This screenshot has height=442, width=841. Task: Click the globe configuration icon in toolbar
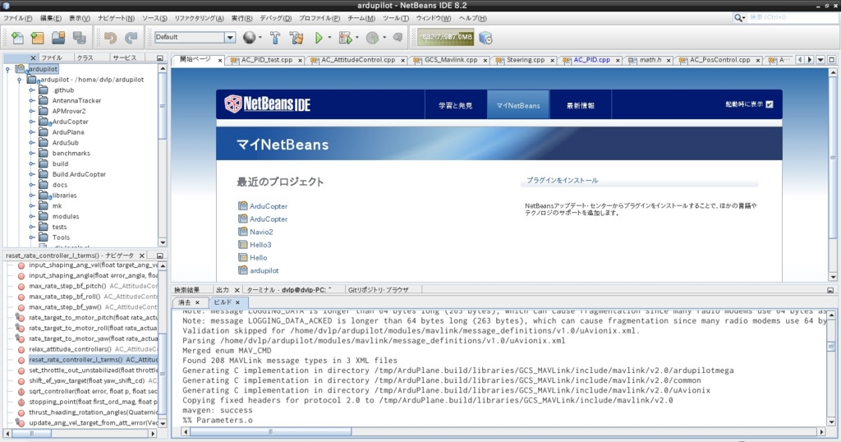click(249, 38)
